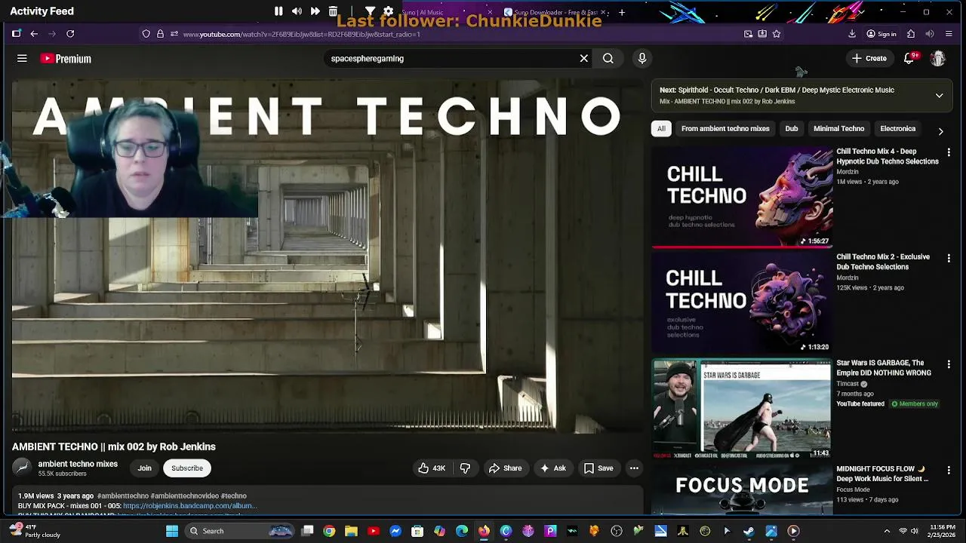Click the Join membership button
Screen dimensions: 966x543
[x=144, y=468]
